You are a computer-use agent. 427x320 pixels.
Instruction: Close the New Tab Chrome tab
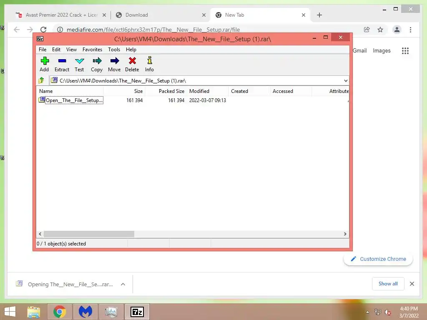coord(304,15)
